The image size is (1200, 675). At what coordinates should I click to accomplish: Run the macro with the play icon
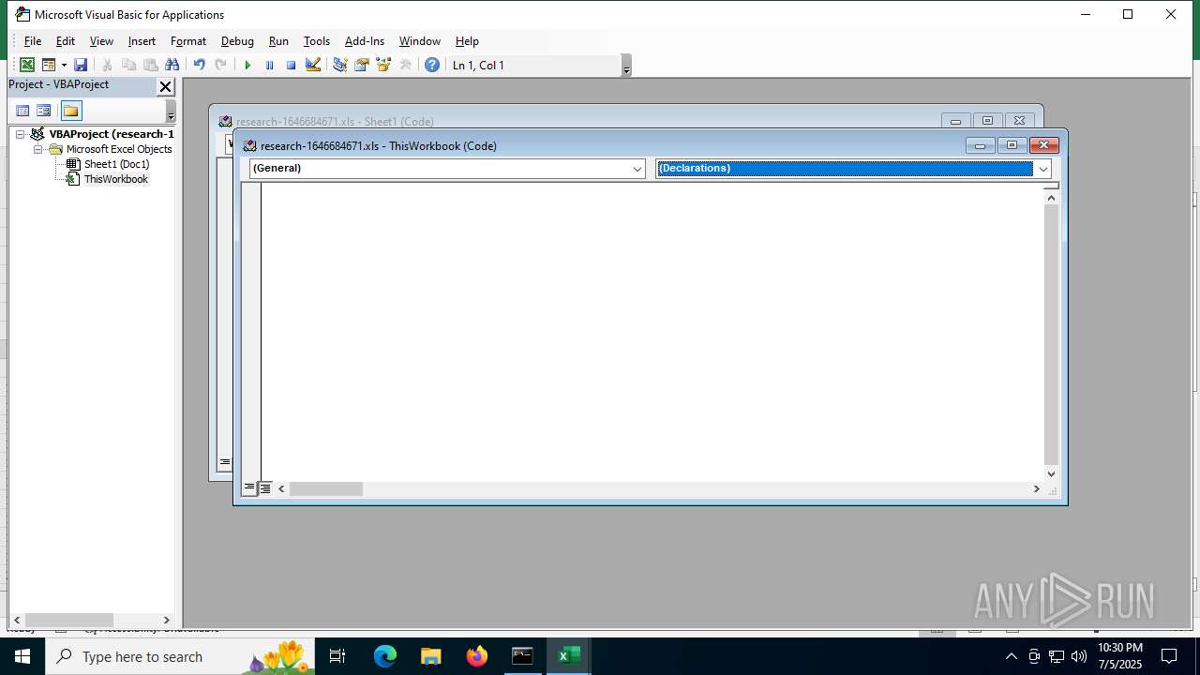247,65
